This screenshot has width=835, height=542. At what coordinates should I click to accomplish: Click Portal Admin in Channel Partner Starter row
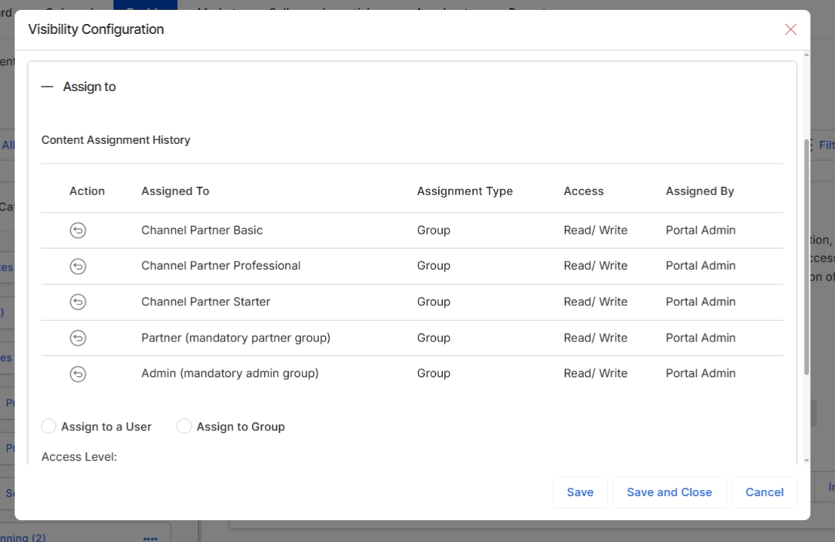pos(700,302)
